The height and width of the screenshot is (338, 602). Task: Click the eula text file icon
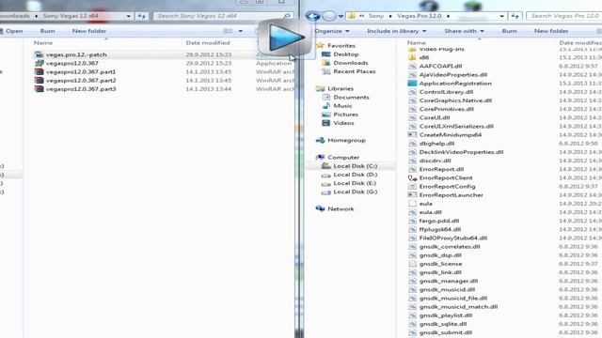(412, 204)
